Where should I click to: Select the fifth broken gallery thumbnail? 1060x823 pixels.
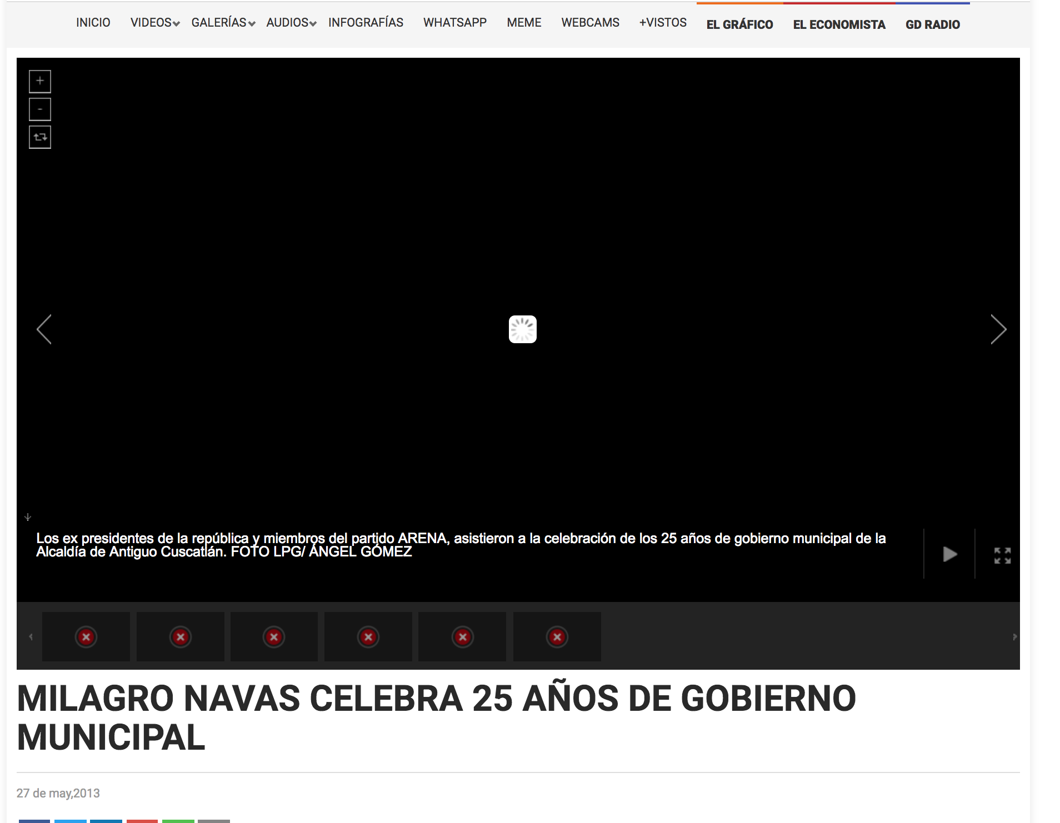462,636
